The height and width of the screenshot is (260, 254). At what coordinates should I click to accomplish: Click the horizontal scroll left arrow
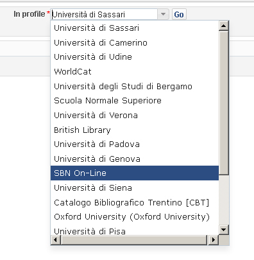coord(56,240)
